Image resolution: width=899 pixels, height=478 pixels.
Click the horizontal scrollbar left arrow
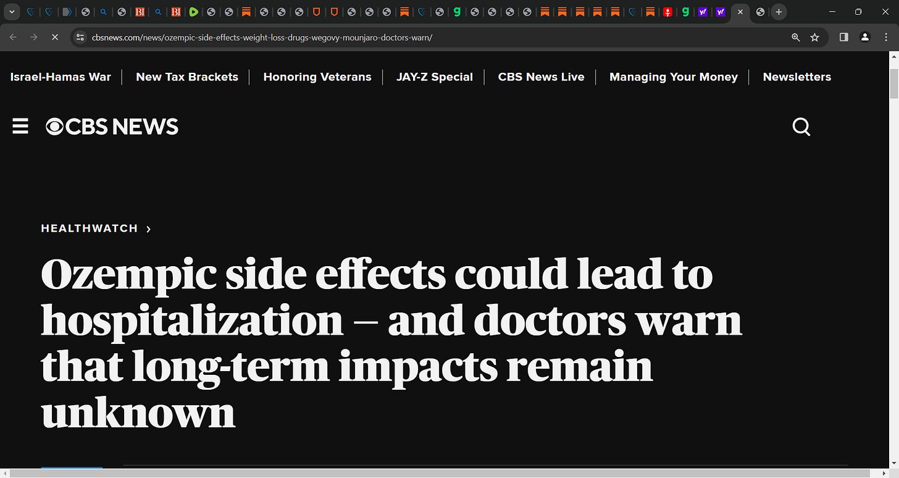click(5, 473)
